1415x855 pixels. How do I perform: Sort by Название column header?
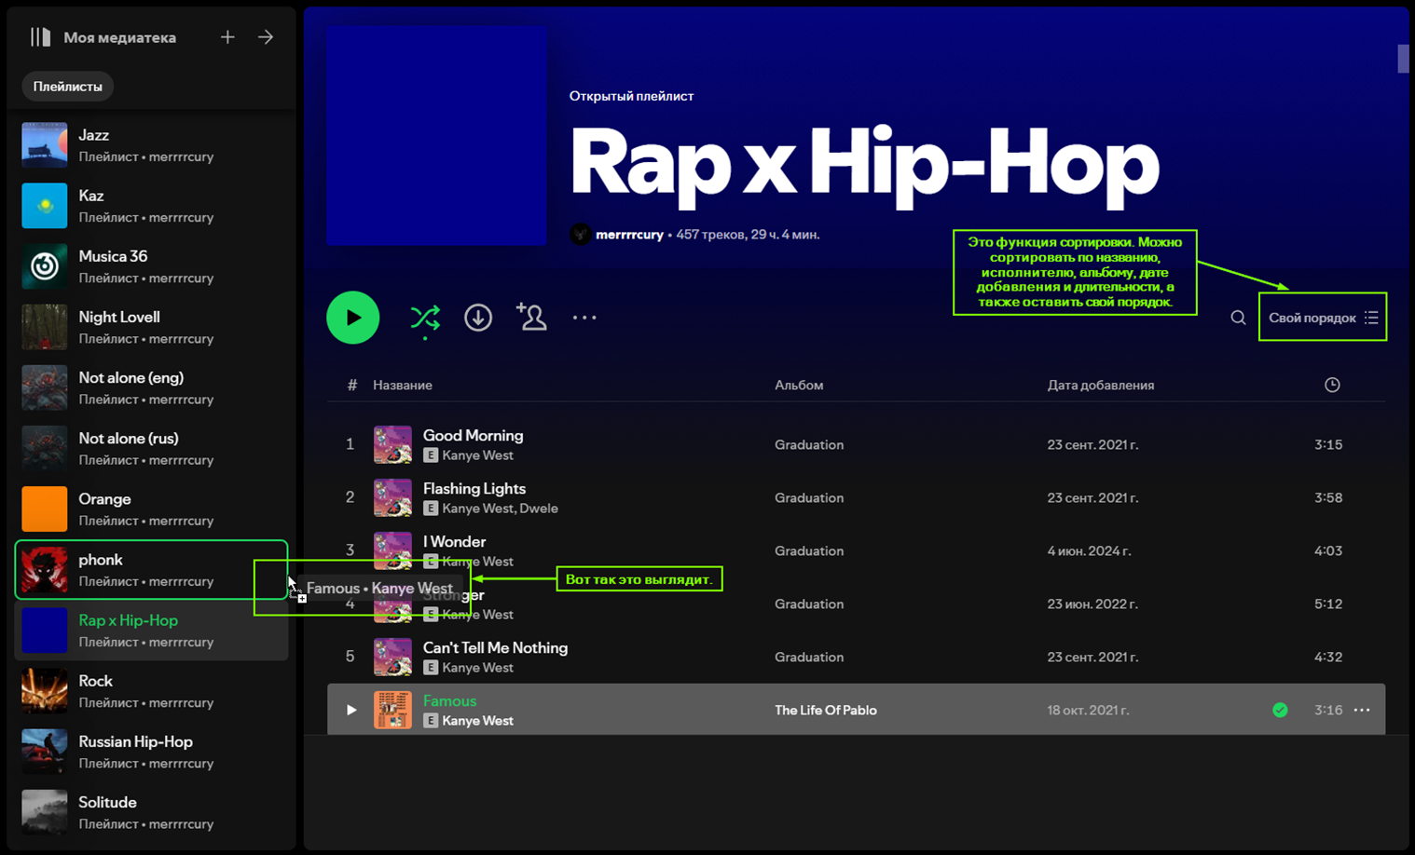click(x=403, y=385)
